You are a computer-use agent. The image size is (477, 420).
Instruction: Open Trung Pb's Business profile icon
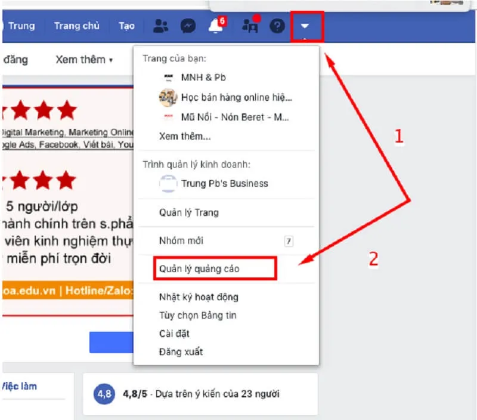[168, 184]
